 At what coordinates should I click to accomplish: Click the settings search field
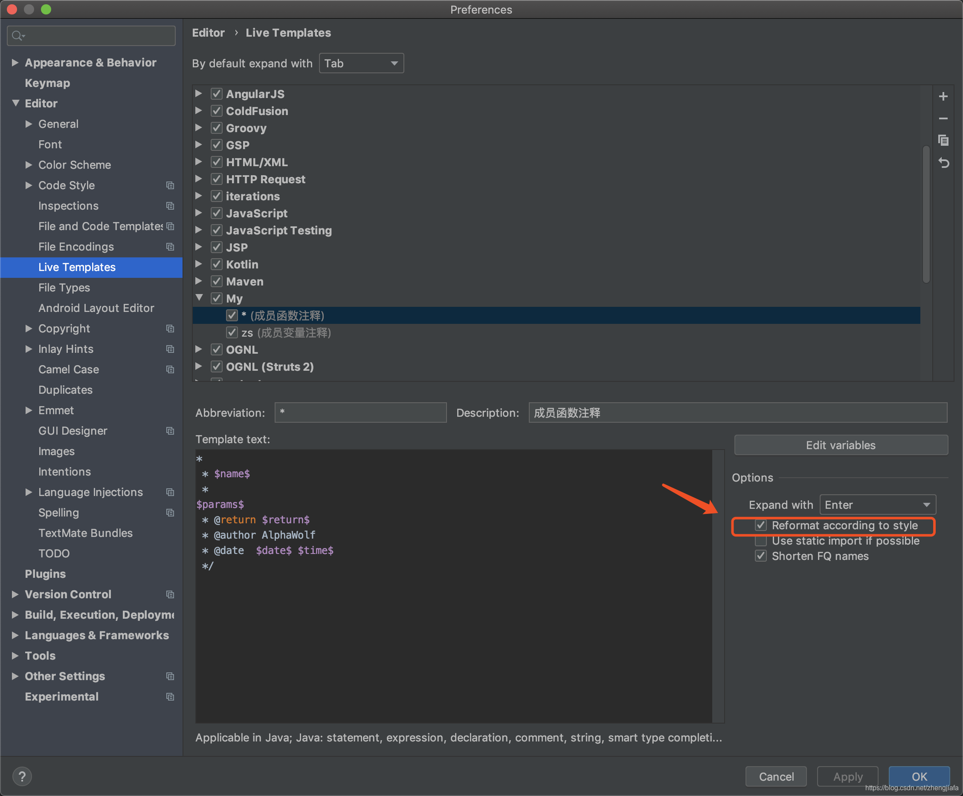tap(91, 36)
